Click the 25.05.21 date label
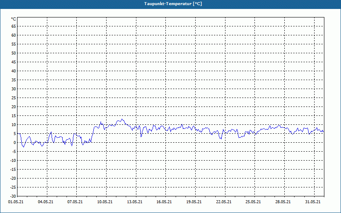Viewport: 341px width, 213px height. [253, 202]
